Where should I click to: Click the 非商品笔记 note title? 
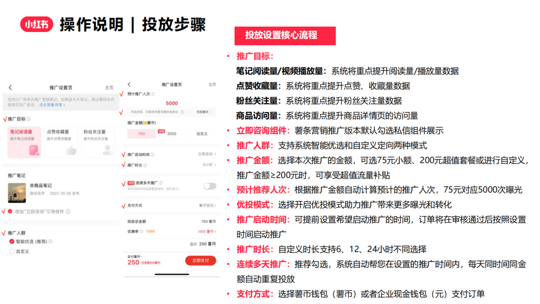40,185
